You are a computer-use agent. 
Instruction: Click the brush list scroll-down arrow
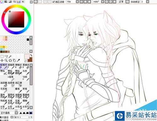(31, 107)
